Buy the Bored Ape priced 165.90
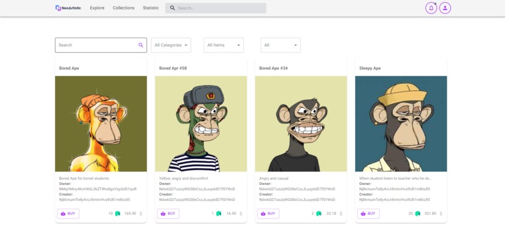505x228 pixels. tap(68, 214)
